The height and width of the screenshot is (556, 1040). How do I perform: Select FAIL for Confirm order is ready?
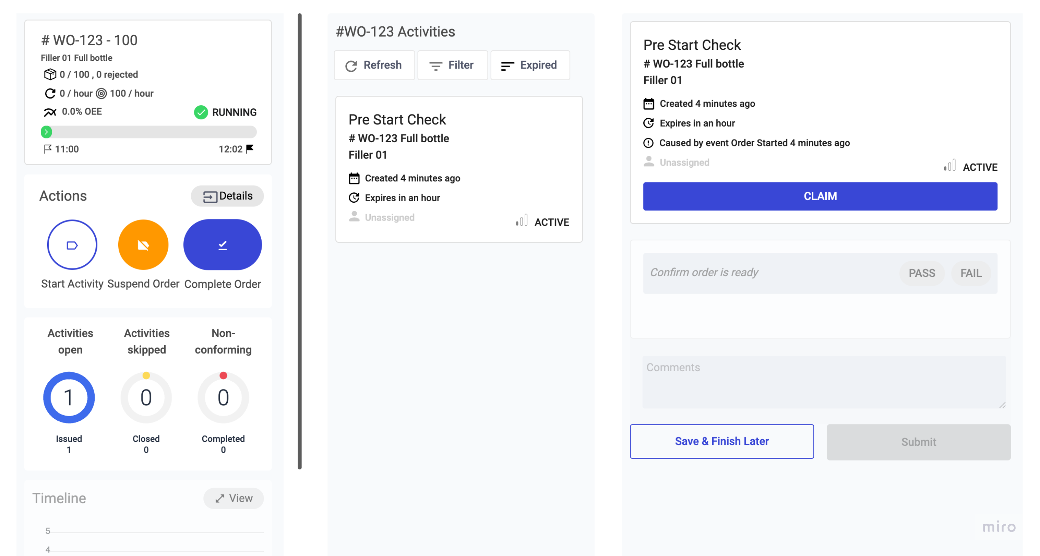(x=970, y=273)
